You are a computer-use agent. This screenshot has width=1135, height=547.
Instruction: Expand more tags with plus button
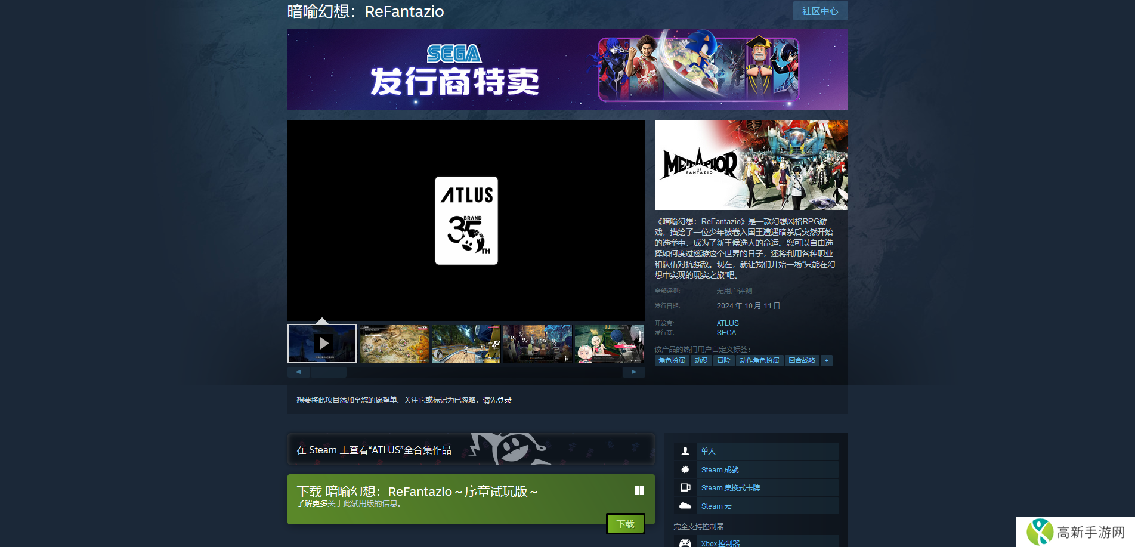(x=826, y=361)
